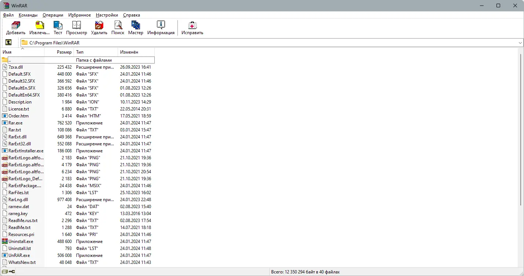
Task: Select the Uninstall.exe file icon
Action: [5, 241]
